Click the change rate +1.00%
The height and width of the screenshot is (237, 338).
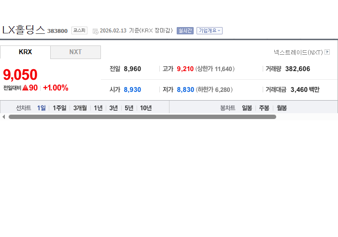(56, 88)
